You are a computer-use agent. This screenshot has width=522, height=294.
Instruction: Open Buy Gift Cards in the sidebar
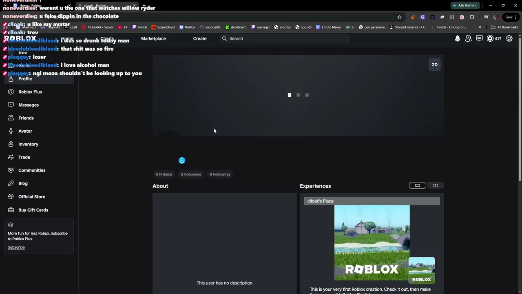click(x=33, y=210)
